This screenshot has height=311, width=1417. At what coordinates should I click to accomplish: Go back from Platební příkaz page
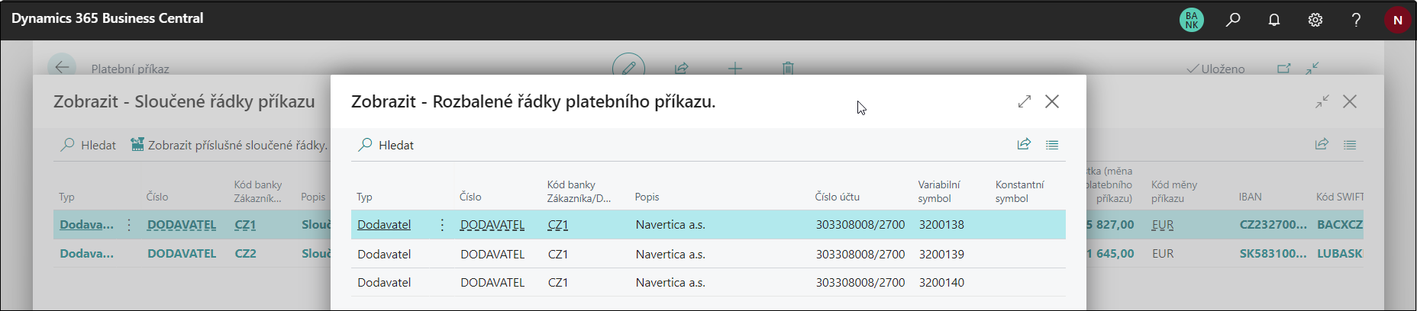[x=62, y=66]
